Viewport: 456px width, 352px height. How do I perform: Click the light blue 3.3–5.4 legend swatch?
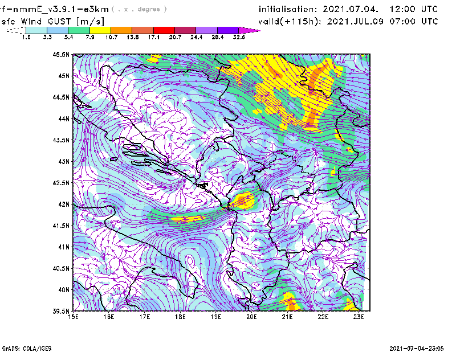coord(58,30)
